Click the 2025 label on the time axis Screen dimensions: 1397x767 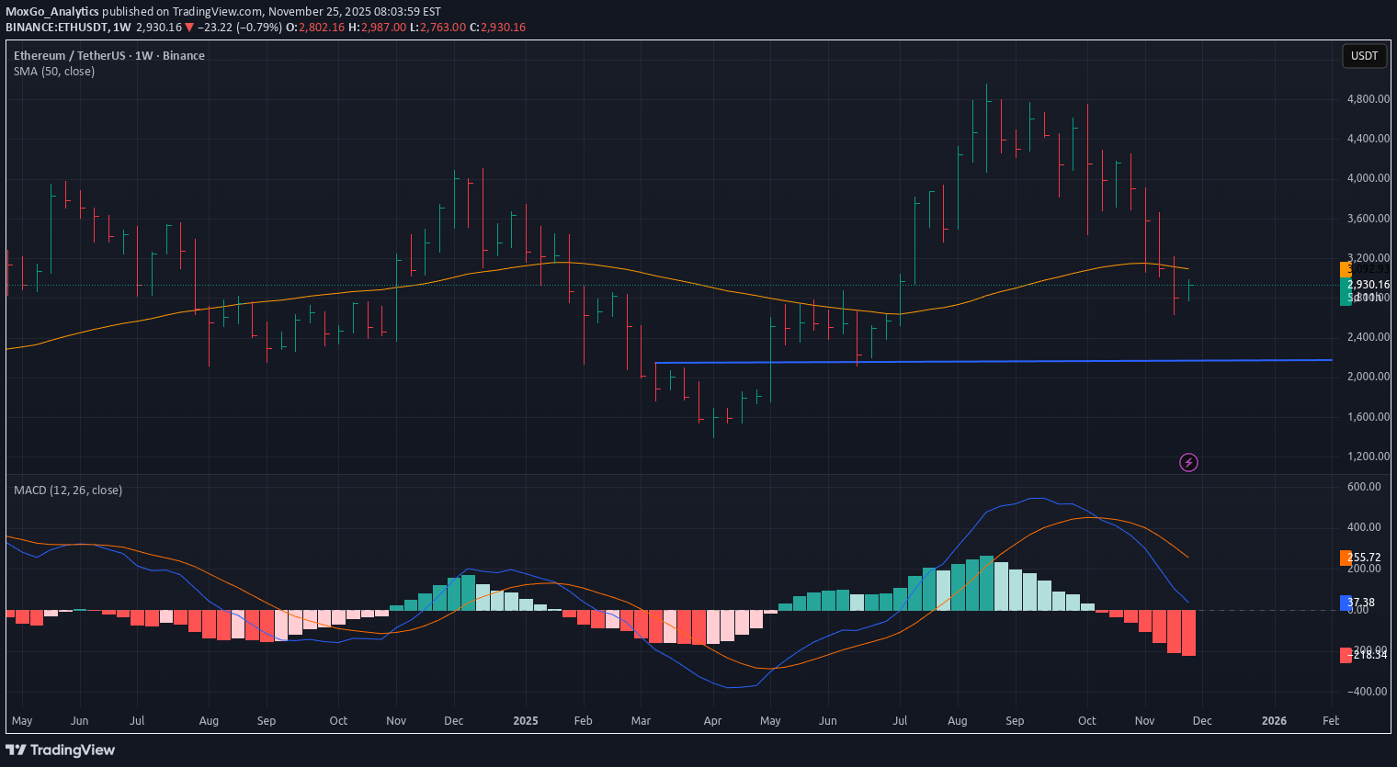[x=525, y=721]
